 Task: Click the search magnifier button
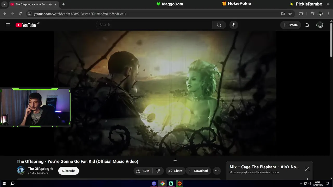[219, 25]
